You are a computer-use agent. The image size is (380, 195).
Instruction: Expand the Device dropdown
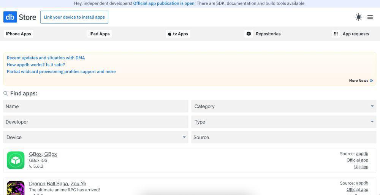96,137
